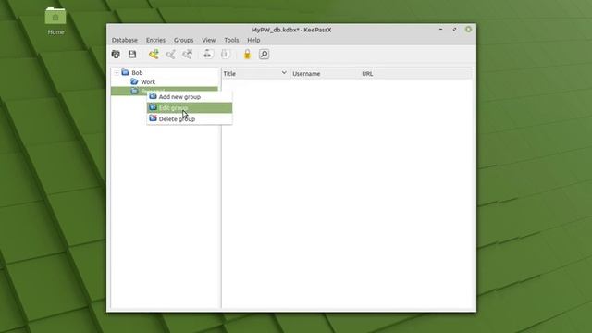Open the Tools menu

pos(231,40)
